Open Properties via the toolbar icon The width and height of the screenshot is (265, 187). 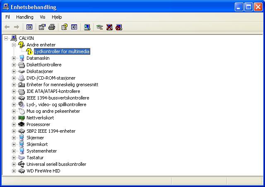click(x=42, y=27)
